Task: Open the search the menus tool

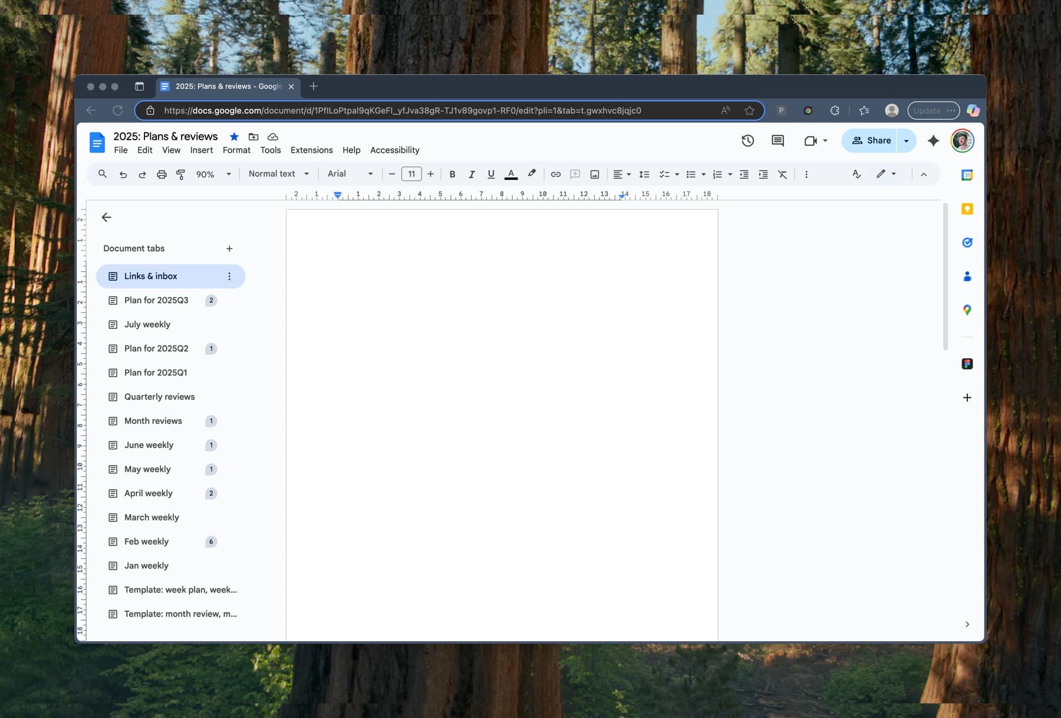Action: (x=103, y=174)
